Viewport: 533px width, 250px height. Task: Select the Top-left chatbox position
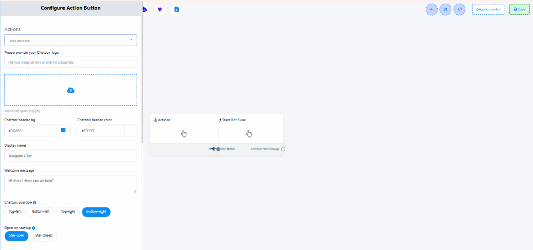pos(15,212)
